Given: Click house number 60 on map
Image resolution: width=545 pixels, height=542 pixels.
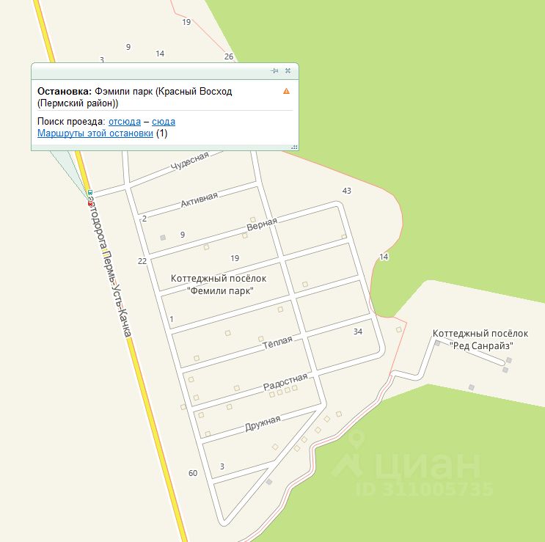Looking at the screenshot, I should point(193,473).
